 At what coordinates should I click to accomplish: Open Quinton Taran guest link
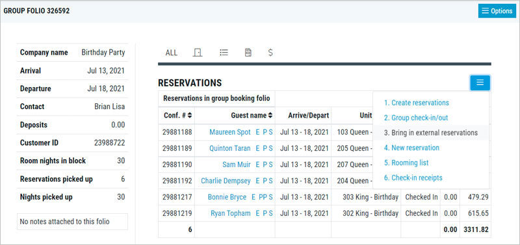[230, 148]
